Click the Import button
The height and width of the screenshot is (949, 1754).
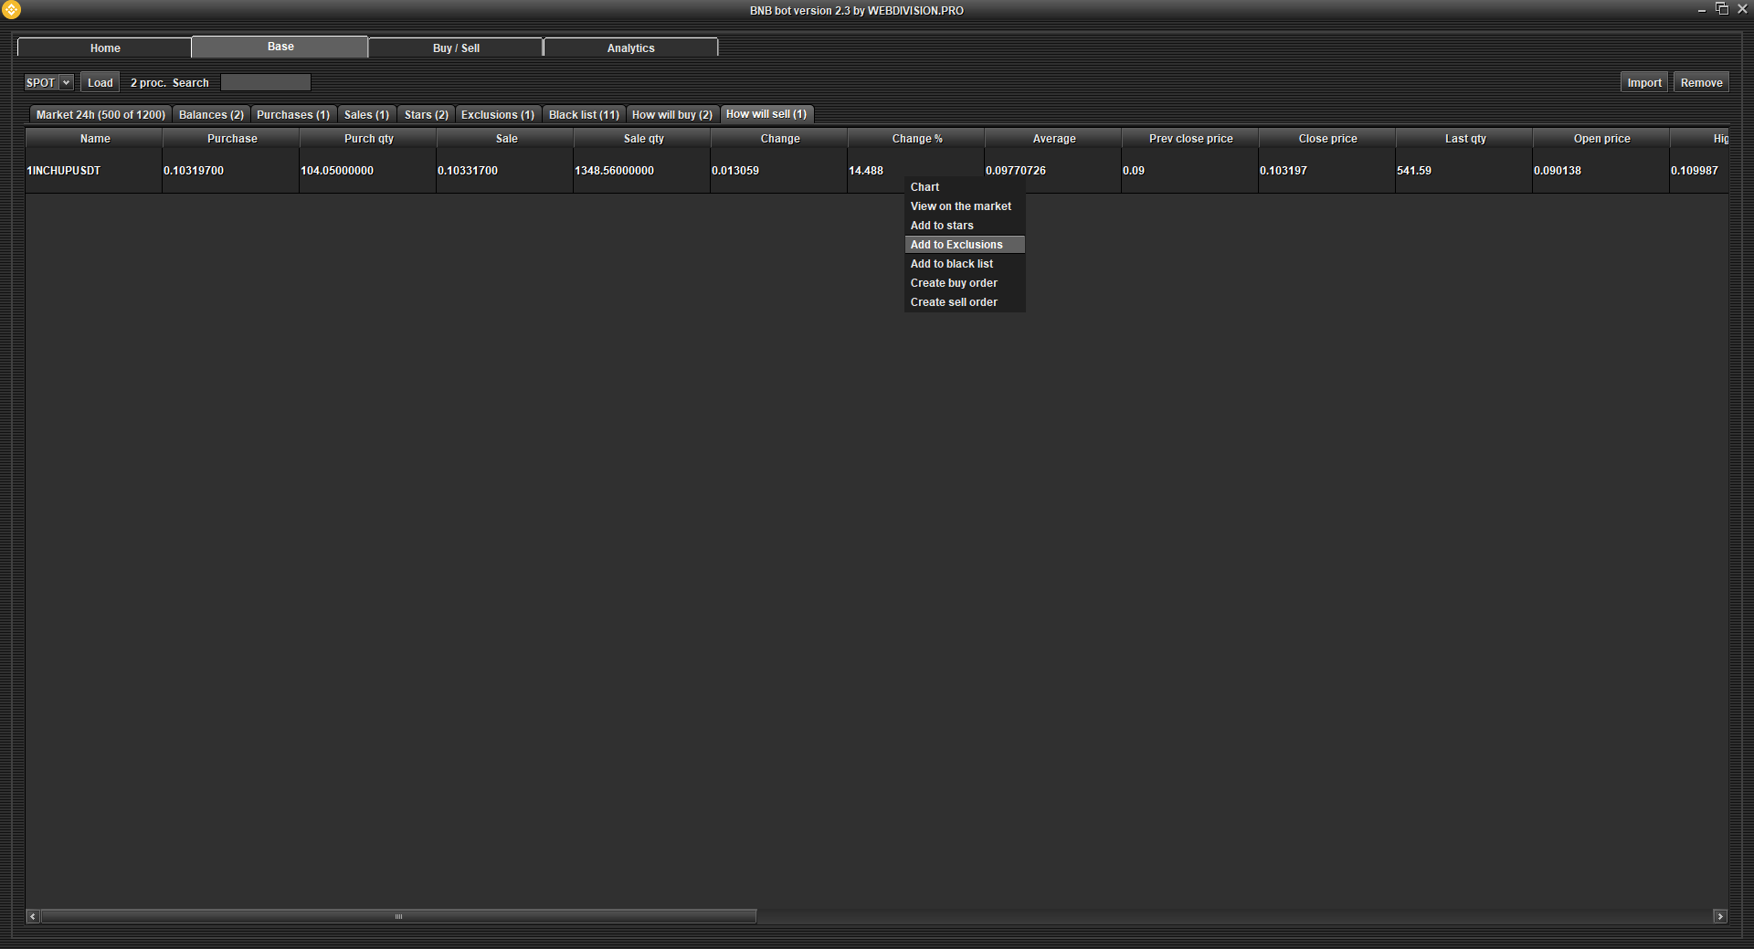(1643, 82)
